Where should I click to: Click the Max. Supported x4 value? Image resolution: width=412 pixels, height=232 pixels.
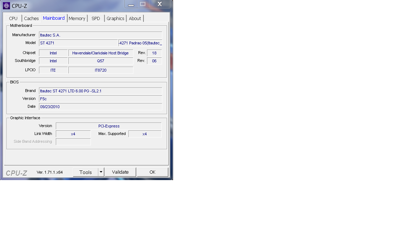145,134
